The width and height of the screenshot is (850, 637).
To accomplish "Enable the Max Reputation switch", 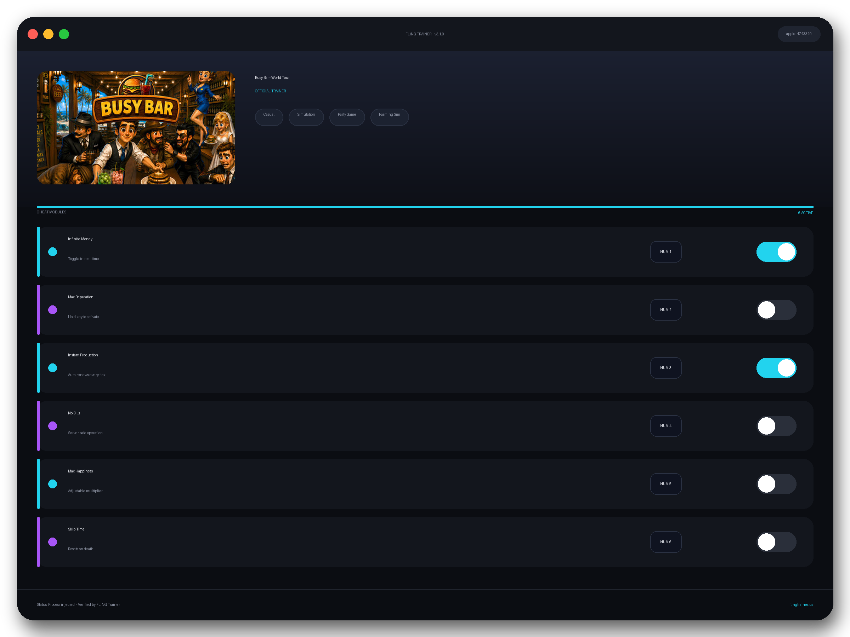I will [776, 310].
